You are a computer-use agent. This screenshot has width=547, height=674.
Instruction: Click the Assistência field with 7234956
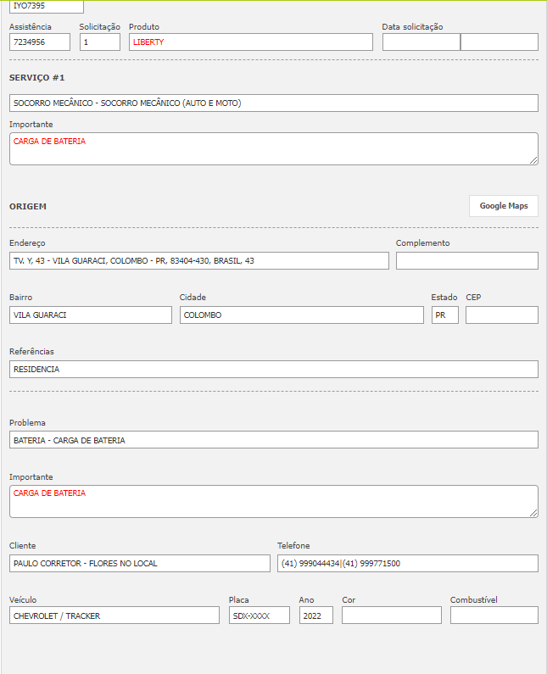39,42
